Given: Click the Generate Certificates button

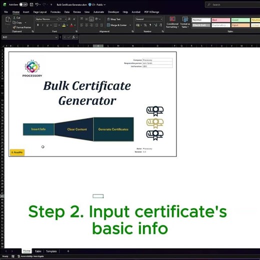Looking at the screenshot, I should (113, 129).
